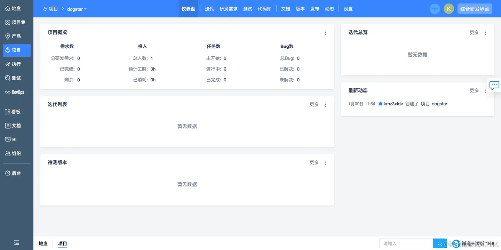Click the blue search magnifier button
Viewport: 501px width, 250px height.
tap(440, 243)
